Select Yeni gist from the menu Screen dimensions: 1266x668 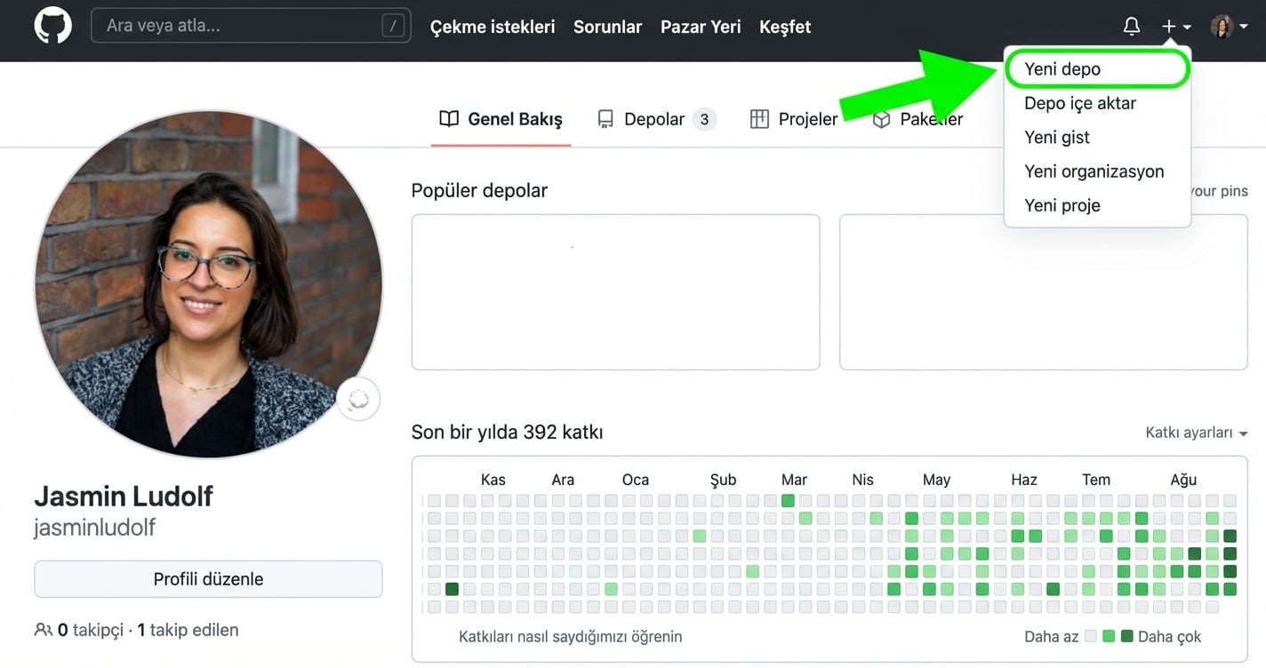[x=1056, y=137]
